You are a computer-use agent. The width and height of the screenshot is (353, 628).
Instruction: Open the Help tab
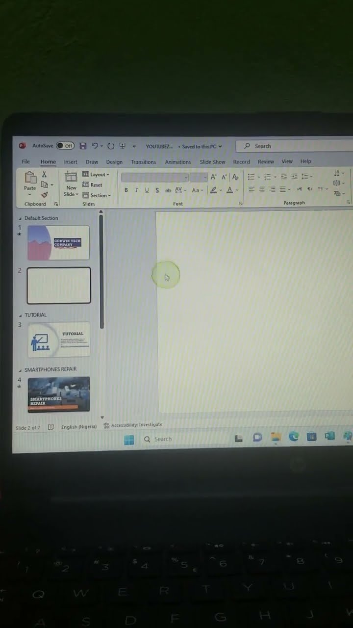click(x=305, y=161)
